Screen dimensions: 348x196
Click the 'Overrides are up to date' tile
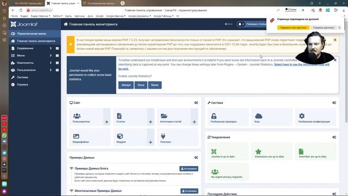point(315,151)
